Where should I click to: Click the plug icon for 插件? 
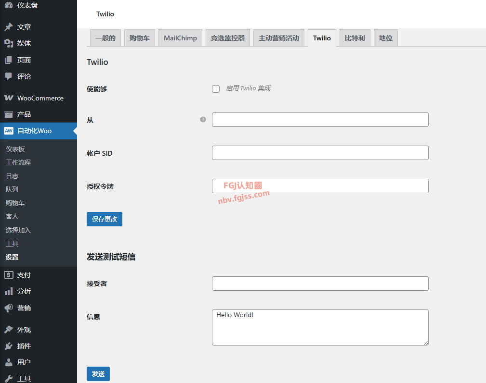pos(9,346)
